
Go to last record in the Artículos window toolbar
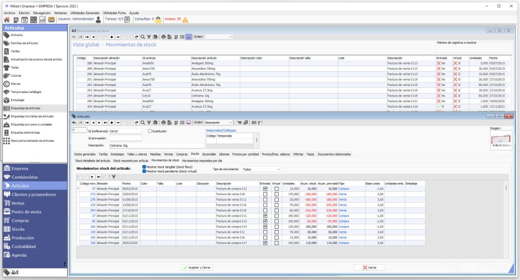coord(106,122)
